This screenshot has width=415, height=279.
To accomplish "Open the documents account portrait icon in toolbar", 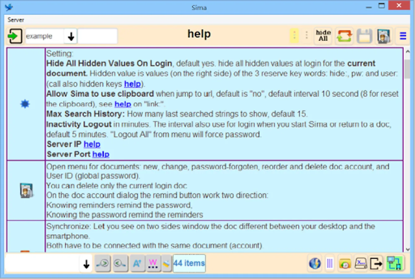I will click(383, 36).
